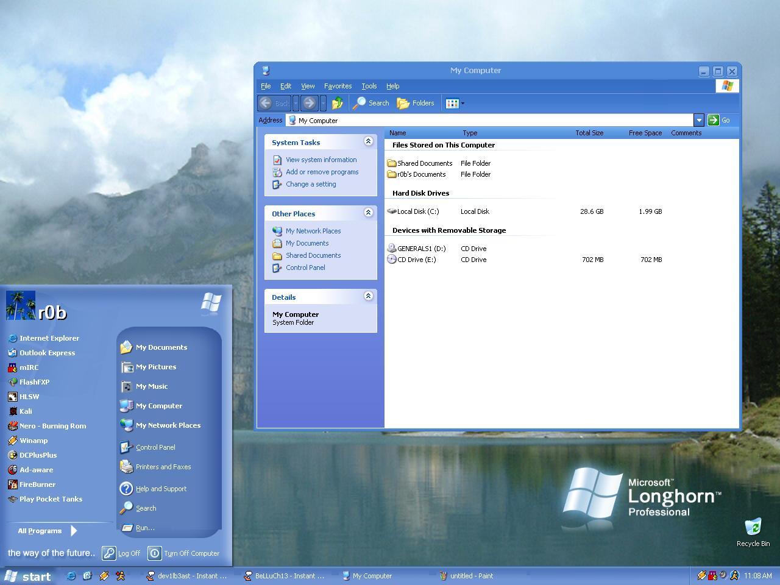The width and height of the screenshot is (780, 585).
Task: Launch Nero - Burning Rom
Action: (47, 426)
